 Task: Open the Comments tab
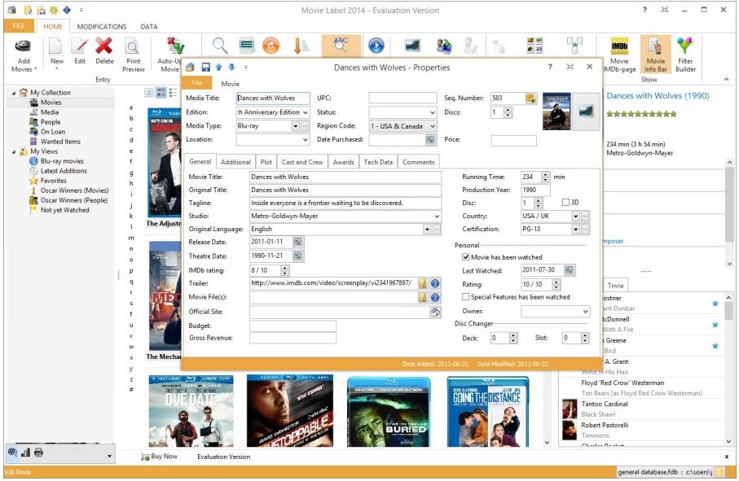click(x=419, y=162)
